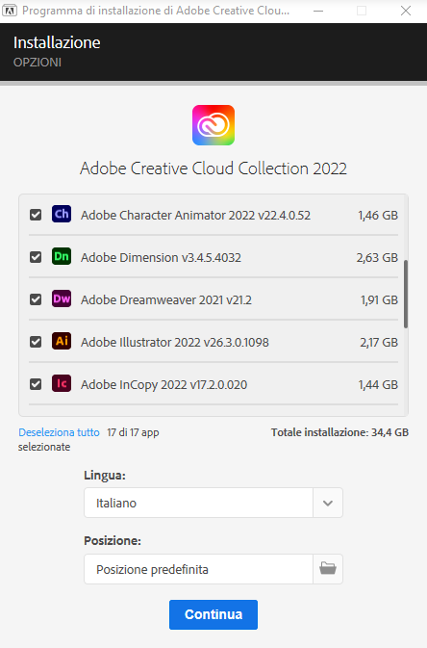This screenshot has height=648, width=427.
Task: Click the Dimension Dn icon
Action: [62, 257]
